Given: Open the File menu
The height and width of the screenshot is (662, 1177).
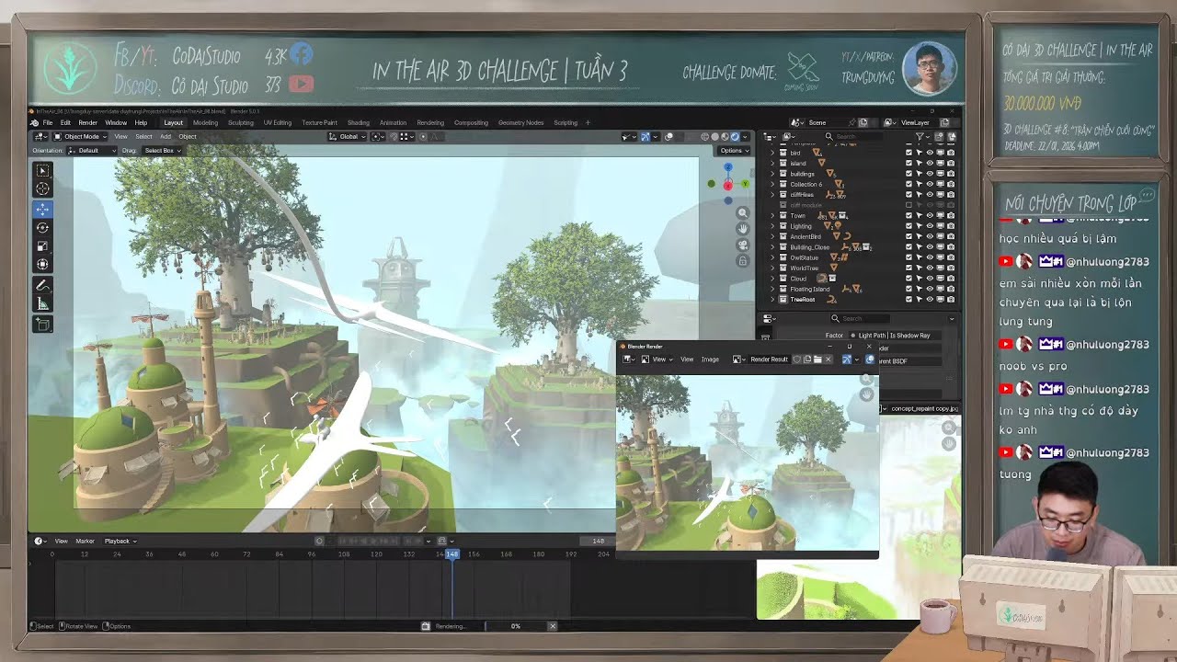Looking at the screenshot, I should [48, 122].
